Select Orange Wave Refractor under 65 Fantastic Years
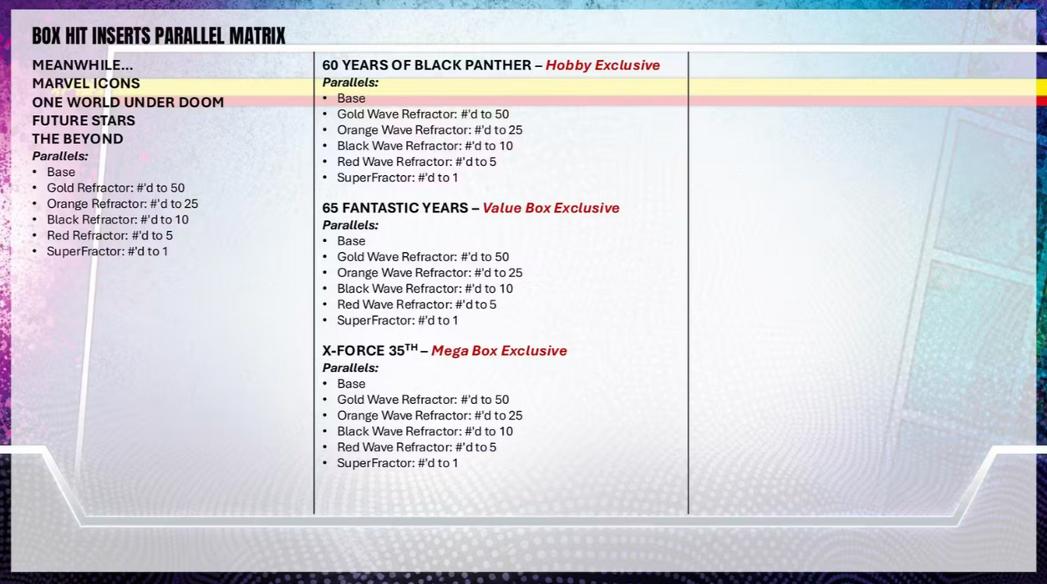The height and width of the screenshot is (584, 1047). coord(430,273)
